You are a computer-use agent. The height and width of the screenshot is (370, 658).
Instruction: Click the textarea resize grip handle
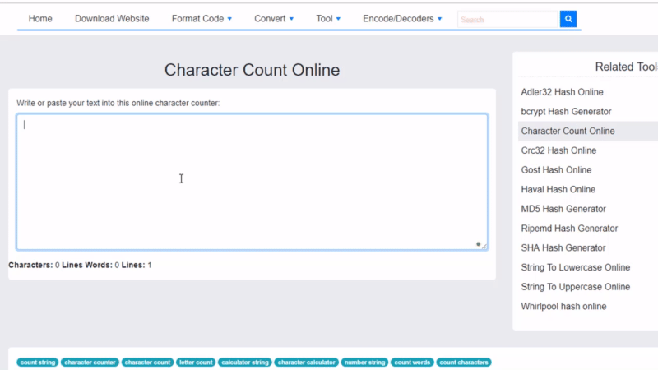tap(484, 246)
